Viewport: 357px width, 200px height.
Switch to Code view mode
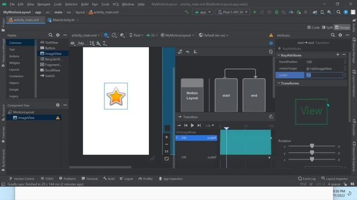[x=313, y=27]
